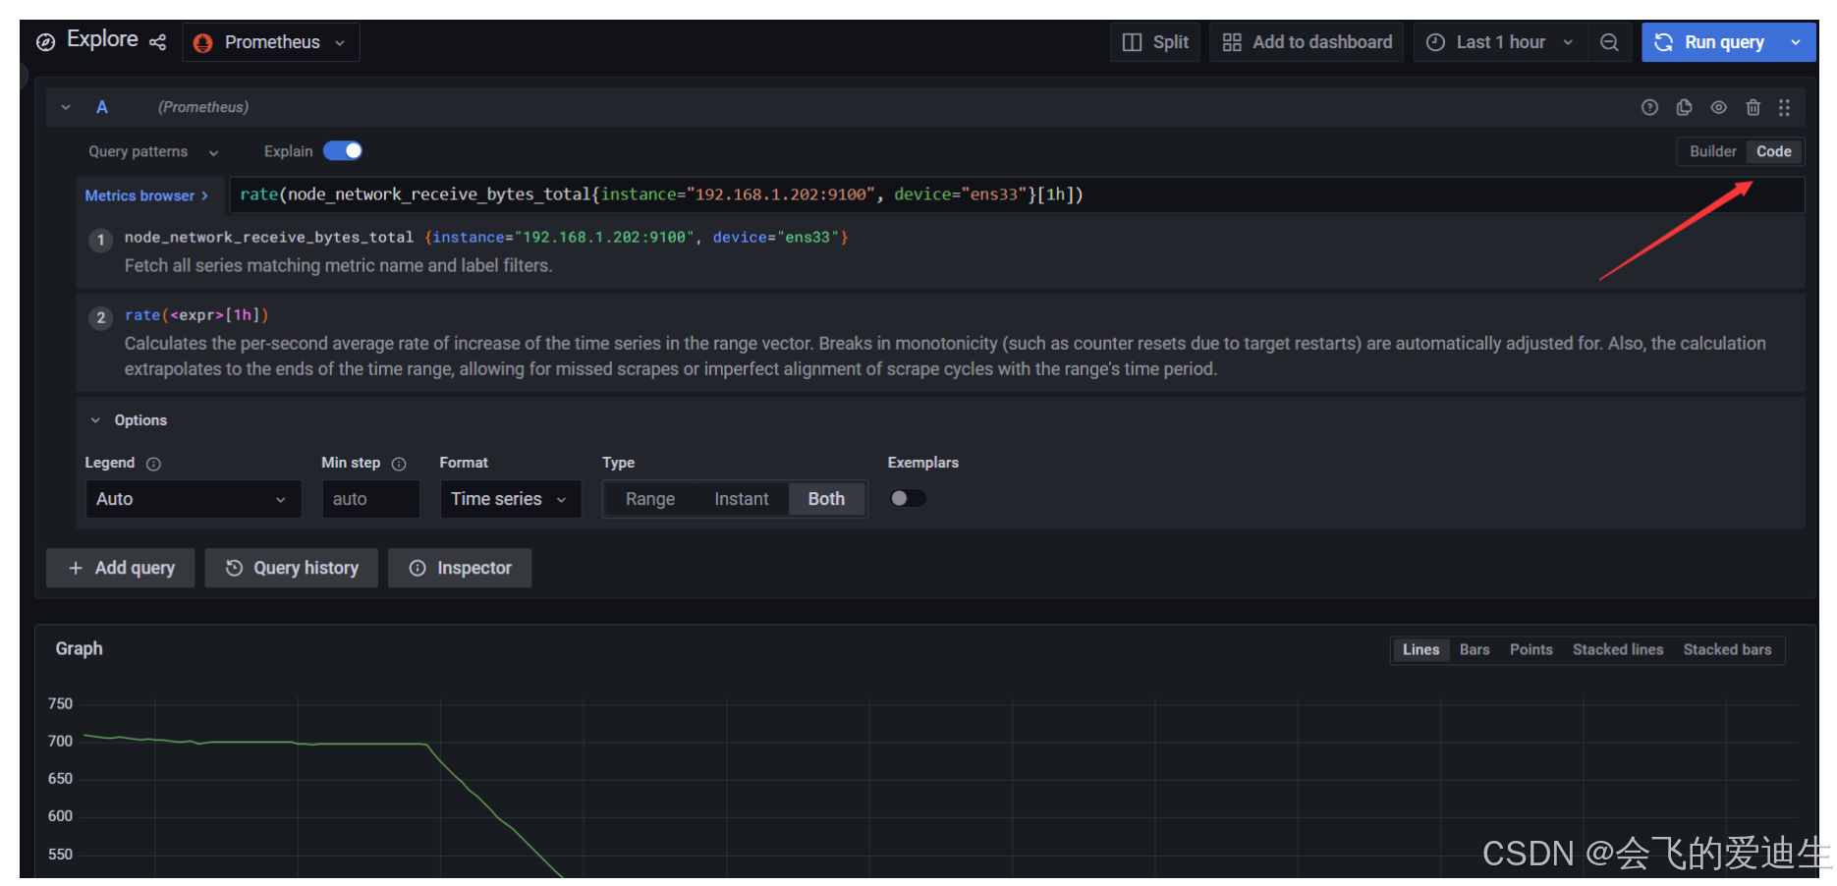Image resolution: width=1837 pixels, height=886 pixels.
Task: Open the Prometheus data source picker
Action: [271, 42]
